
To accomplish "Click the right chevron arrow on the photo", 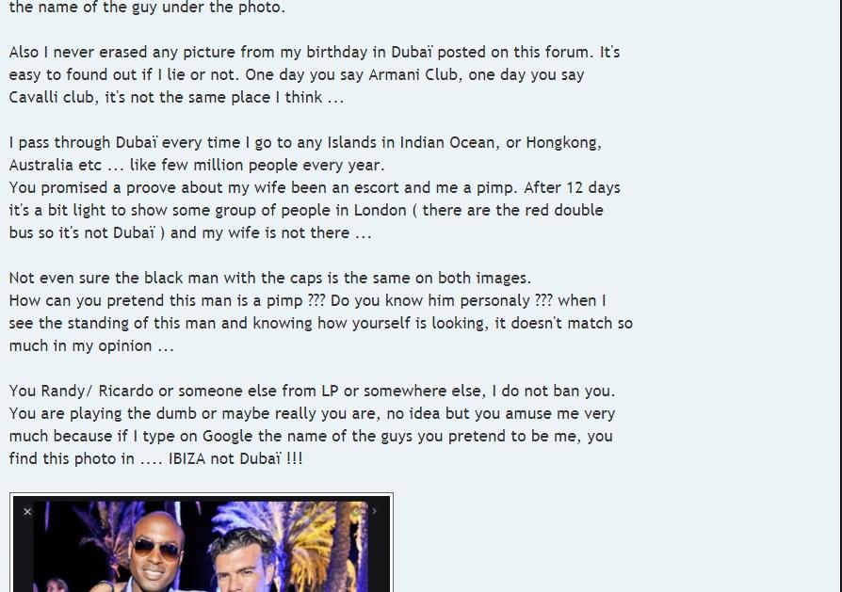I will pyautogui.click(x=374, y=511).
